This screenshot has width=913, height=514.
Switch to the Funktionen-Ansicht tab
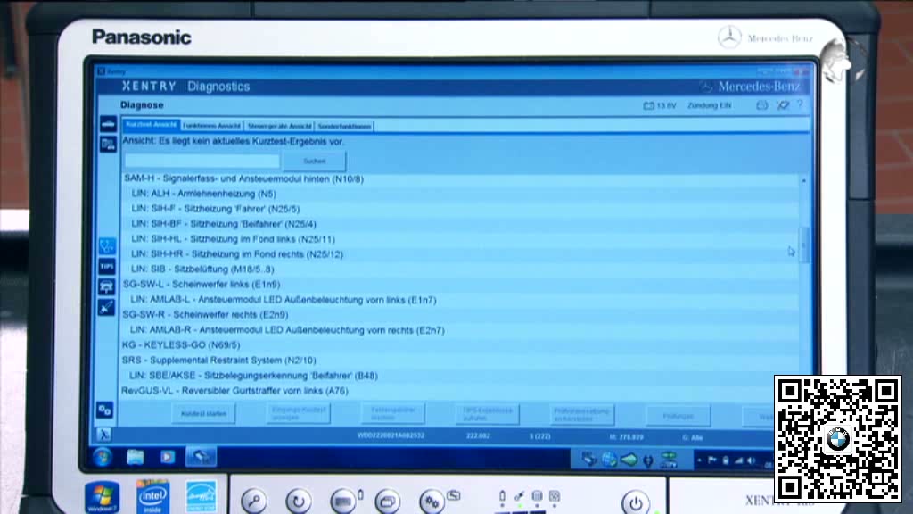point(211,125)
